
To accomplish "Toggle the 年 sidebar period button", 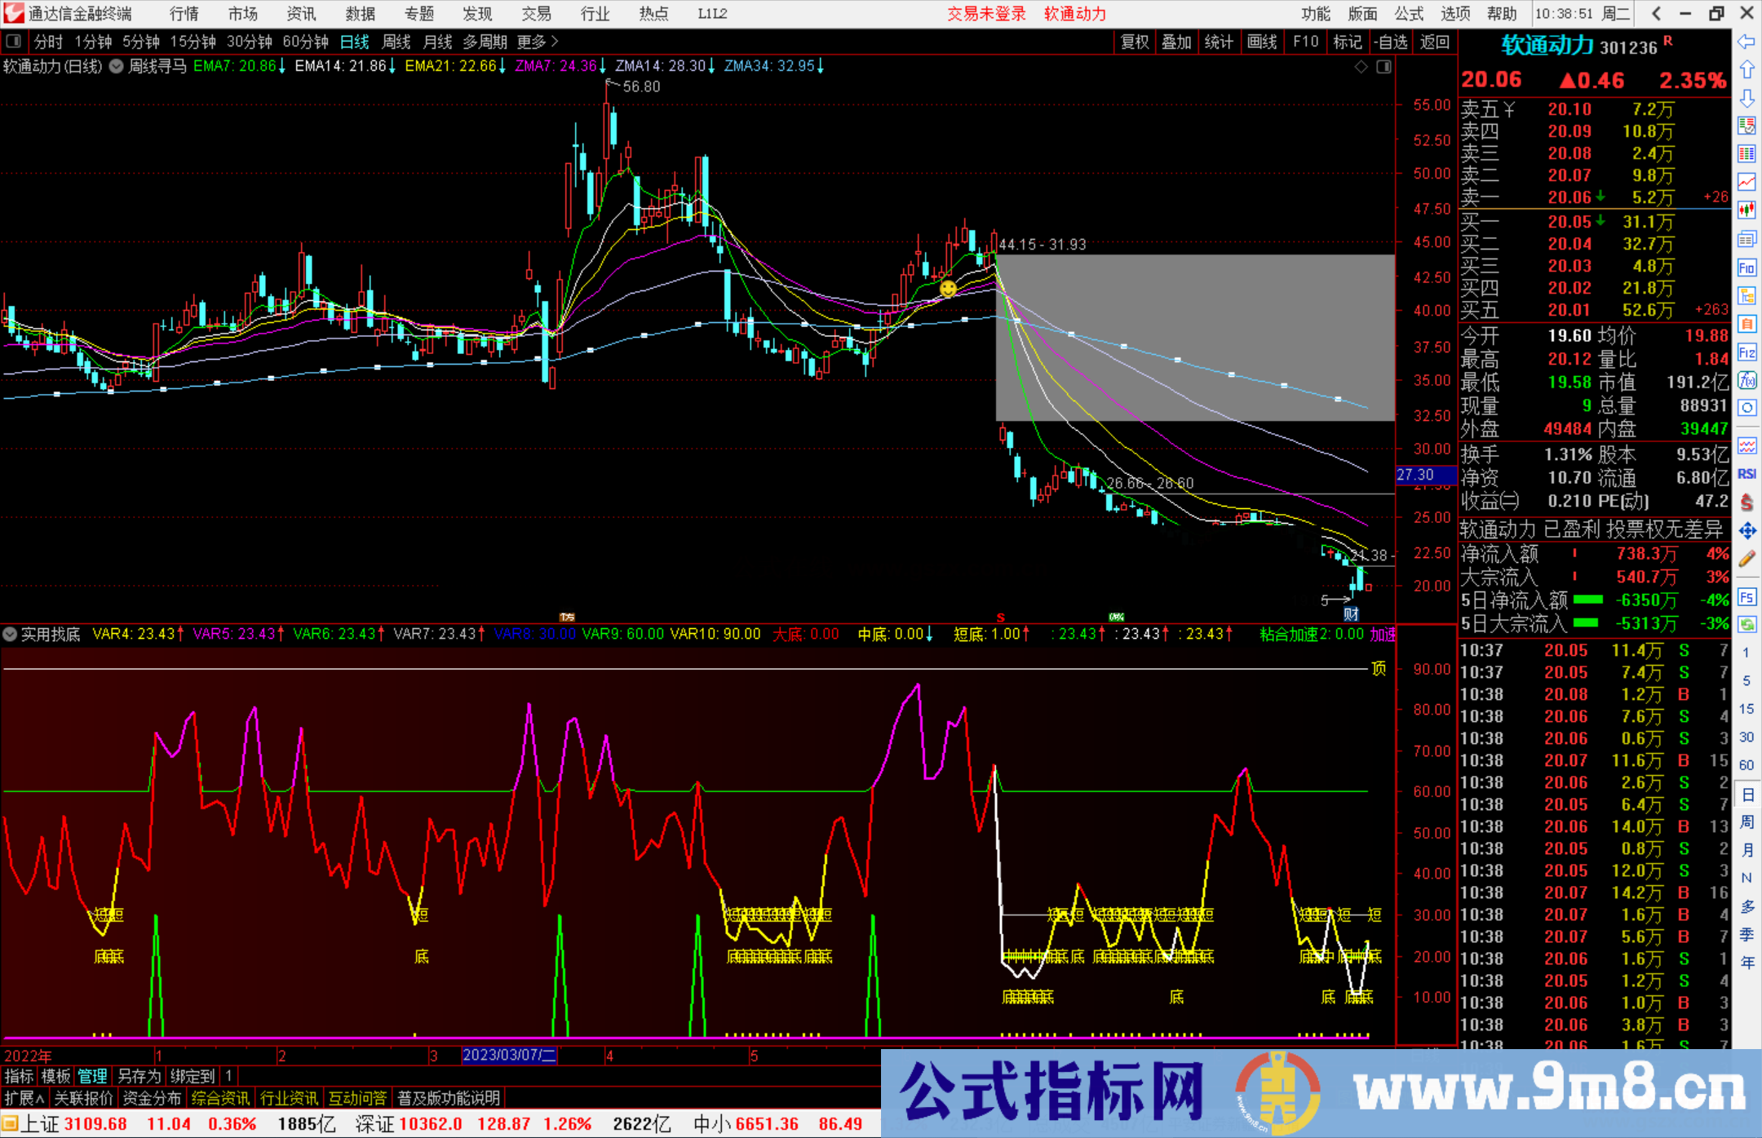I will (x=1747, y=963).
